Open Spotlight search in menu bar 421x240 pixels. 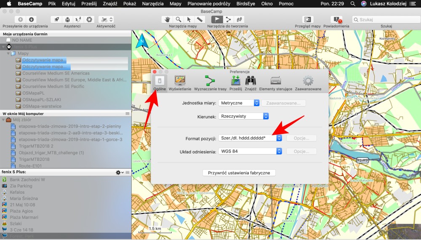tap(353, 4)
